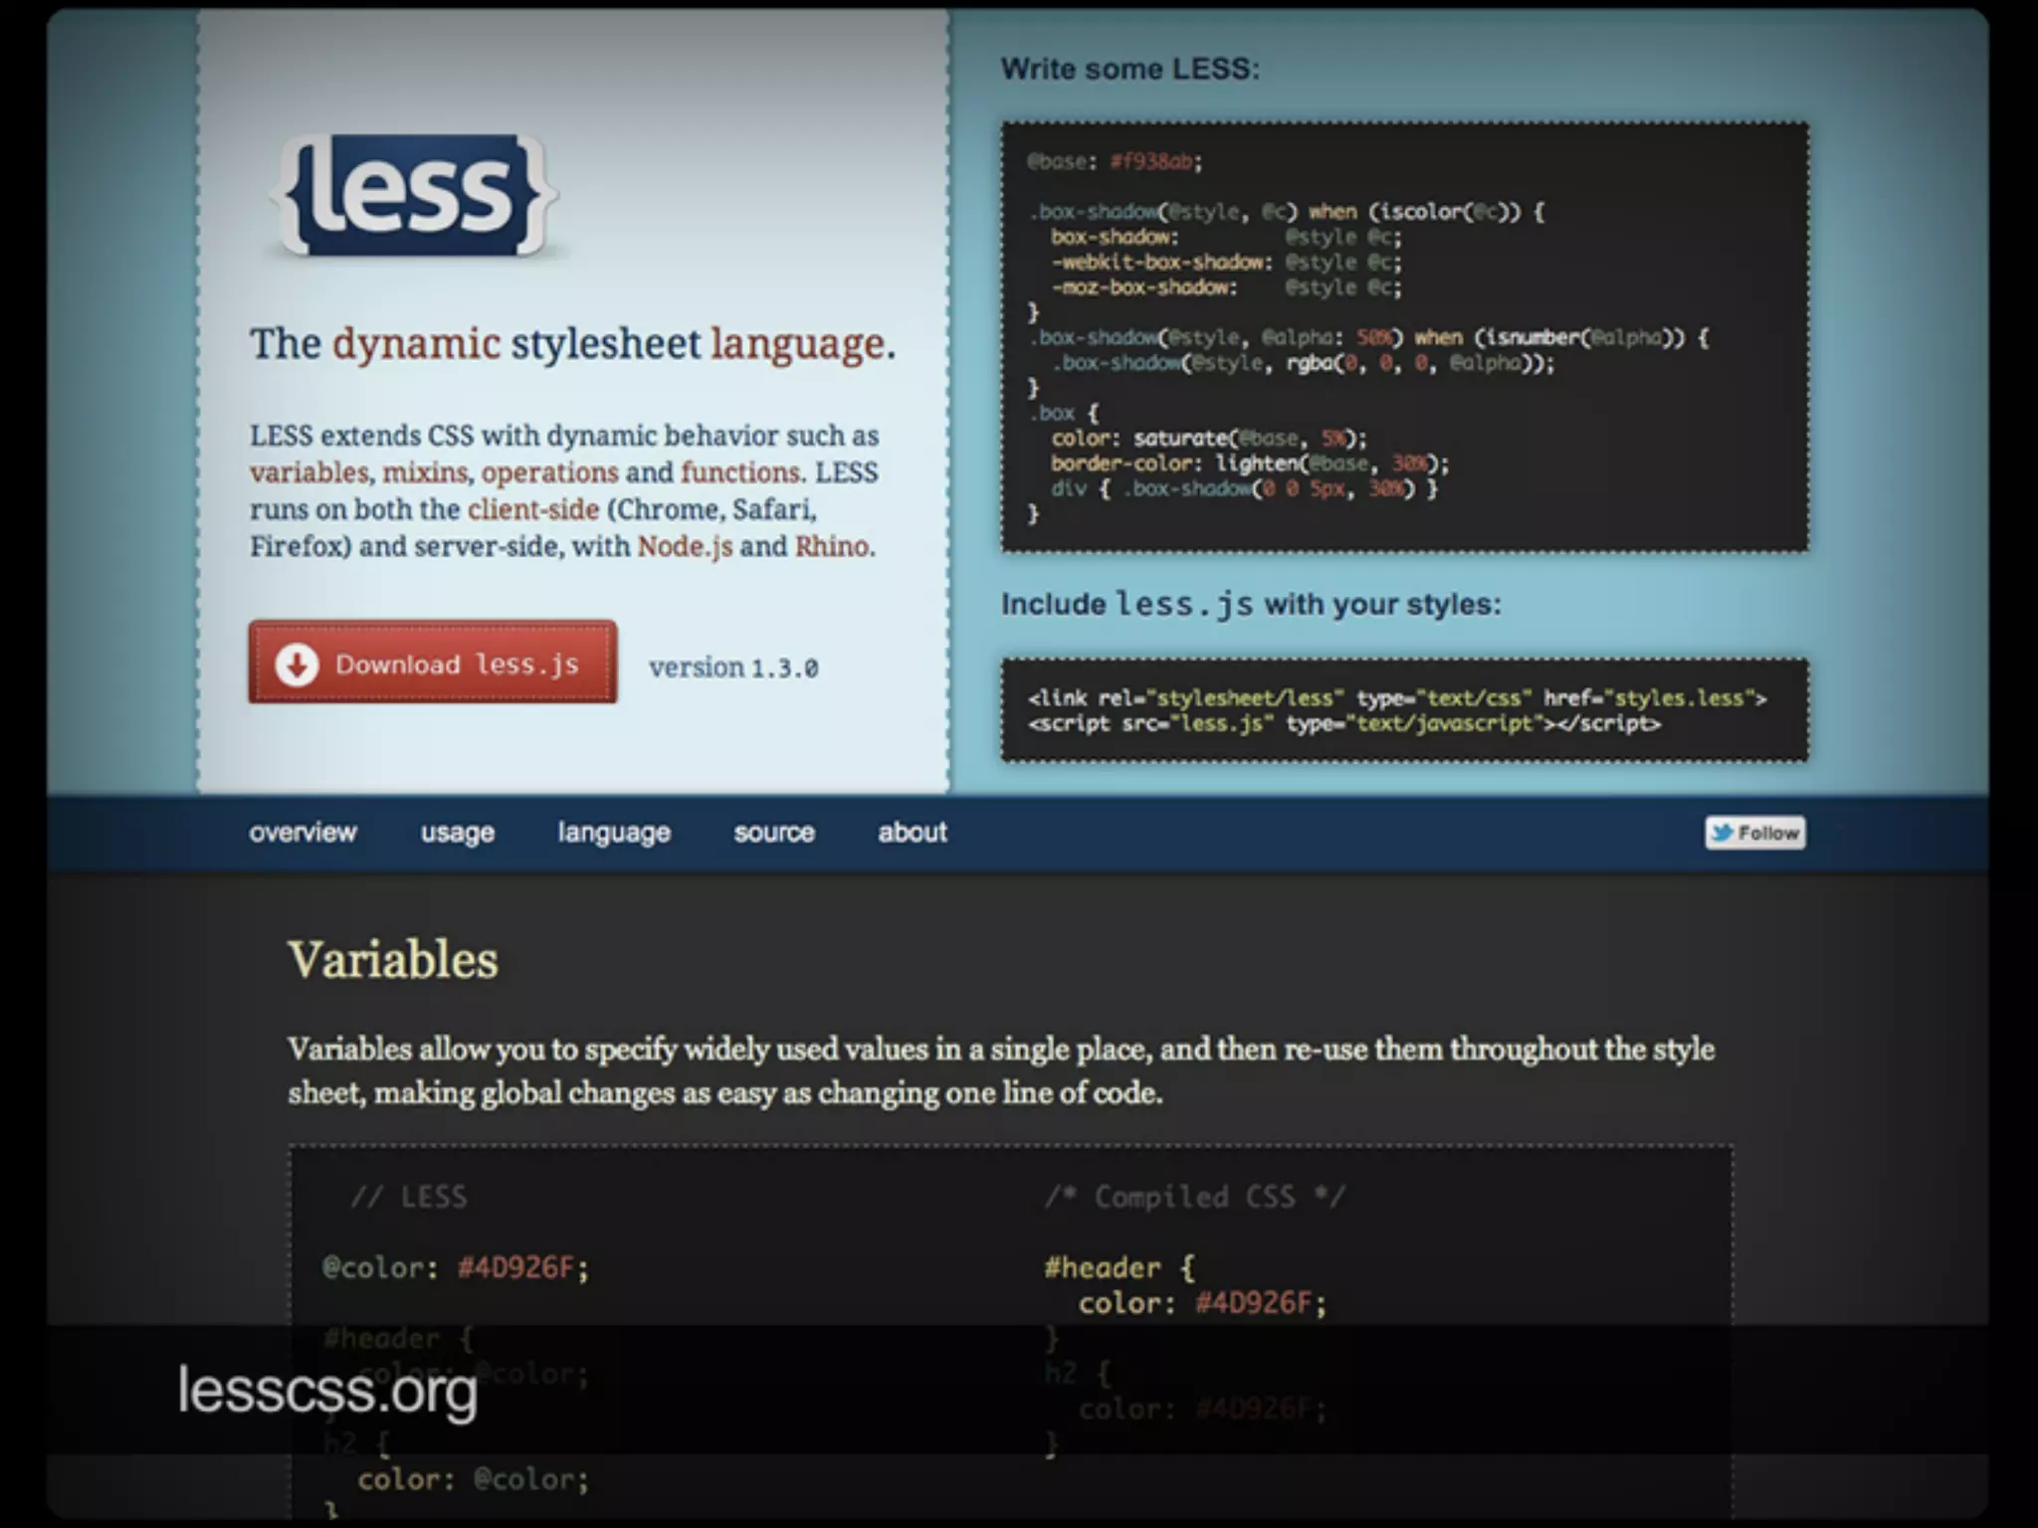
Task: Follow the mixins link
Action: tap(425, 473)
